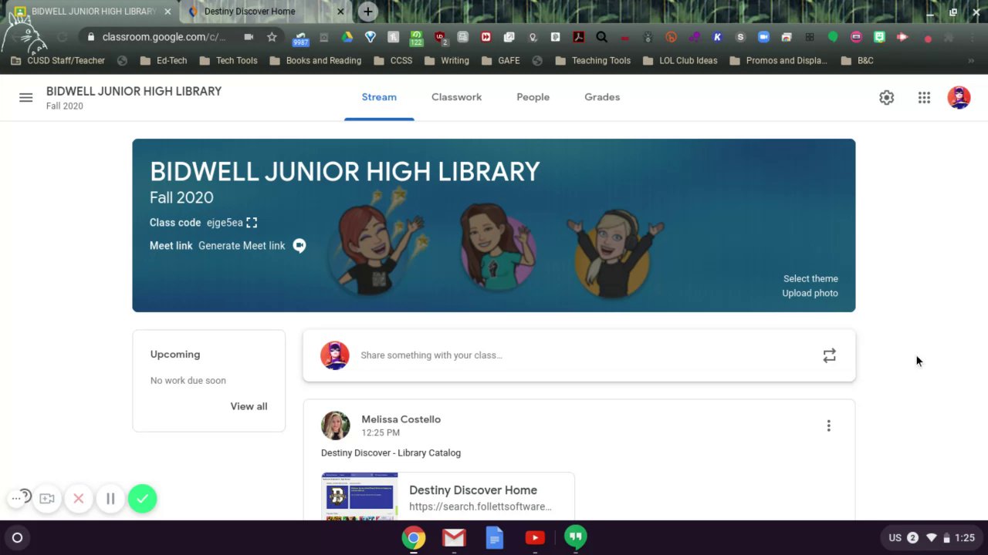Screen dimensions: 988x555
Task: Open class settings gear
Action: [x=886, y=97]
